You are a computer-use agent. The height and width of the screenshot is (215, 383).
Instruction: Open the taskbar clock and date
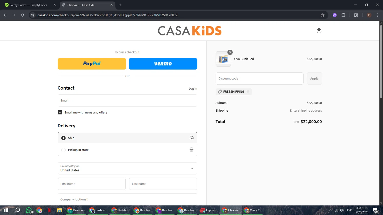pos(362,210)
